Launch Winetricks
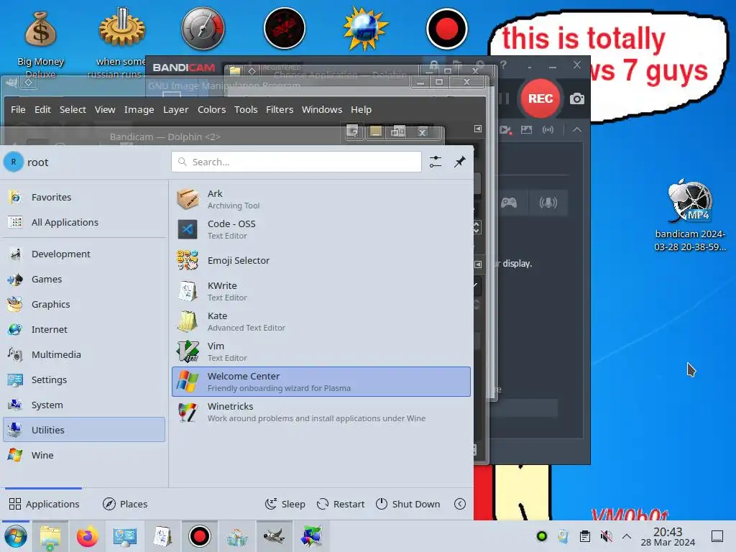This screenshot has height=552, width=736. [321, 412]
